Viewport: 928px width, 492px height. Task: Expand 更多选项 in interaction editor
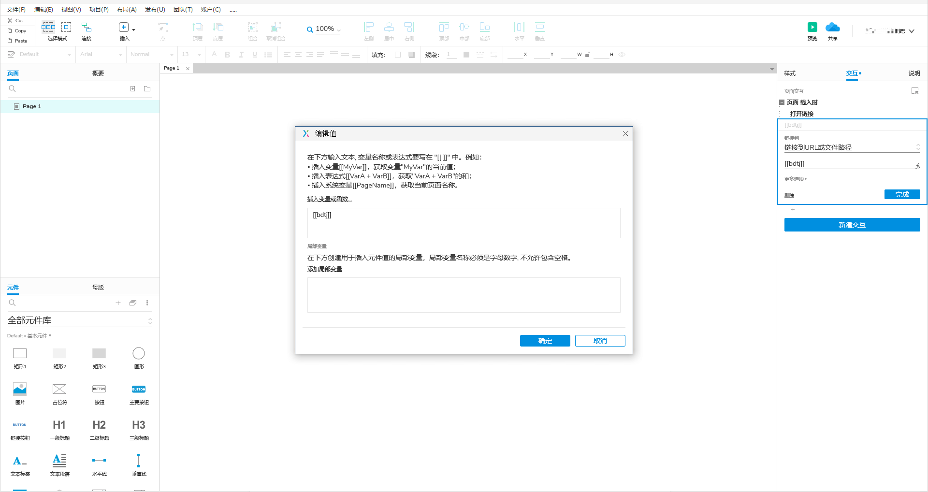tap(796, 179)
